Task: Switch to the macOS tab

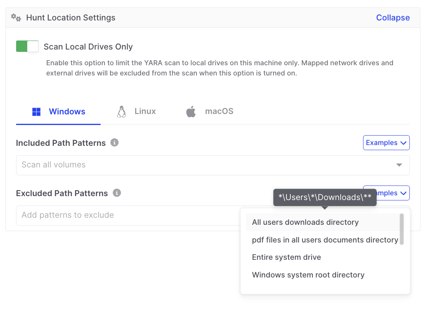Action: (x=219, y=112)
